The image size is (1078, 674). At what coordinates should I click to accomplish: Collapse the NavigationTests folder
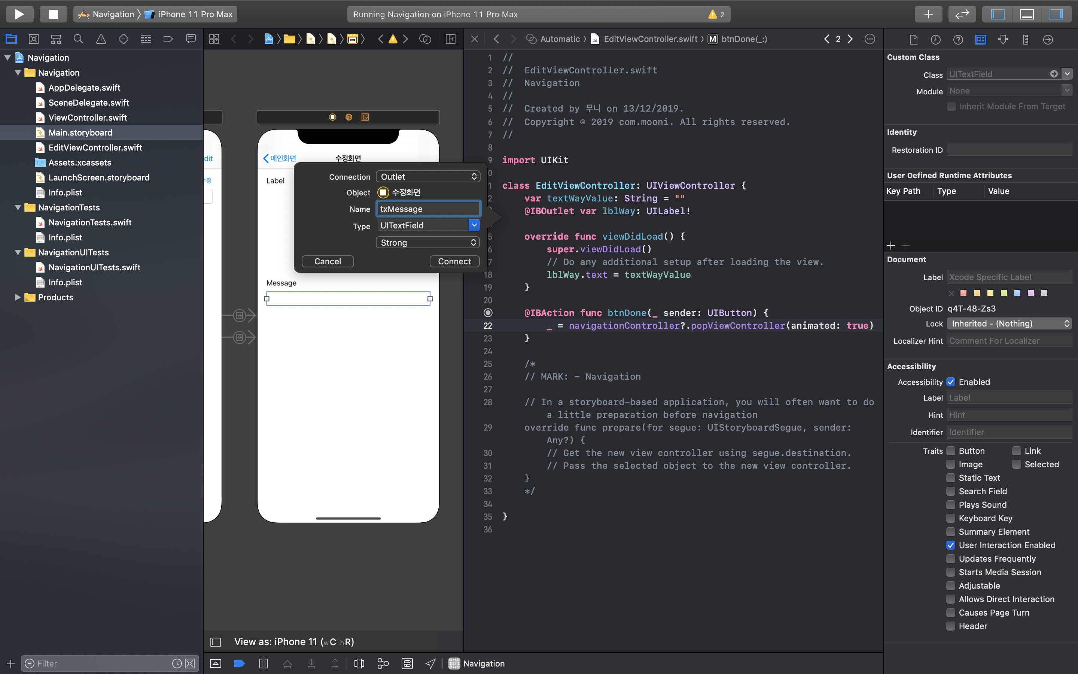click(18, 207)
